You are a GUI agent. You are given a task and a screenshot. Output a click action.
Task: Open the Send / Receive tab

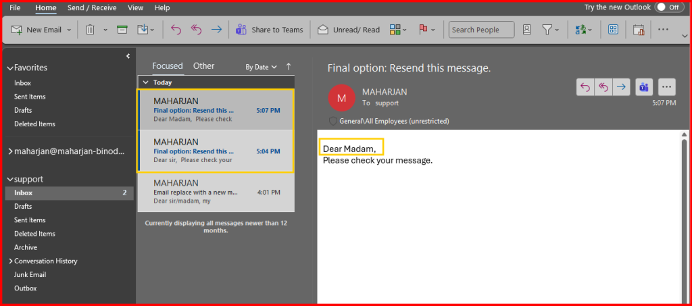[x=93, y=7]
